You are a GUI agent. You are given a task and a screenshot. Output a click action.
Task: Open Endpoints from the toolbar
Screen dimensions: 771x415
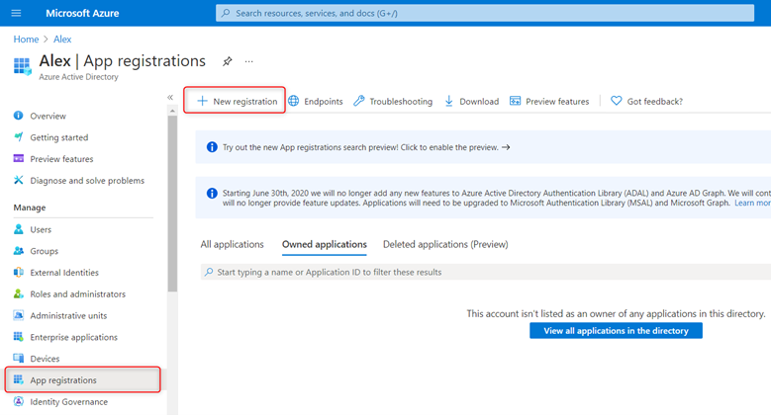pos(316,101)
